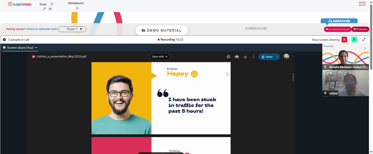Open the DEMO MATERIAL tab
The image size is (373, 154).
coord(162,31)
